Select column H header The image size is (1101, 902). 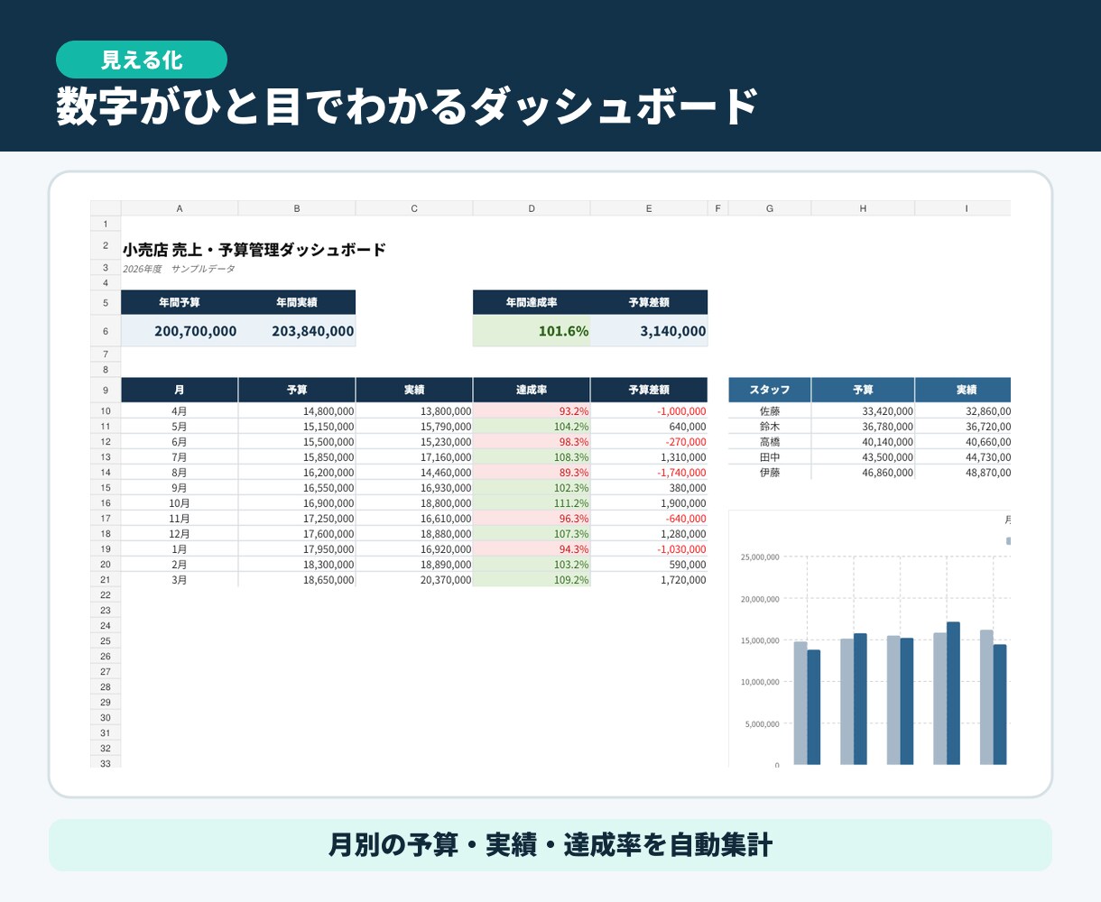[863, 208]
